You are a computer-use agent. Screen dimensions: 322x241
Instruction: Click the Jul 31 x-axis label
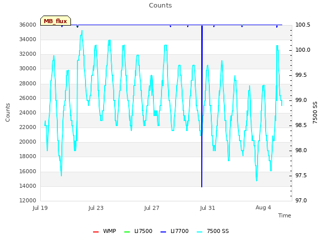click(207, 208)
